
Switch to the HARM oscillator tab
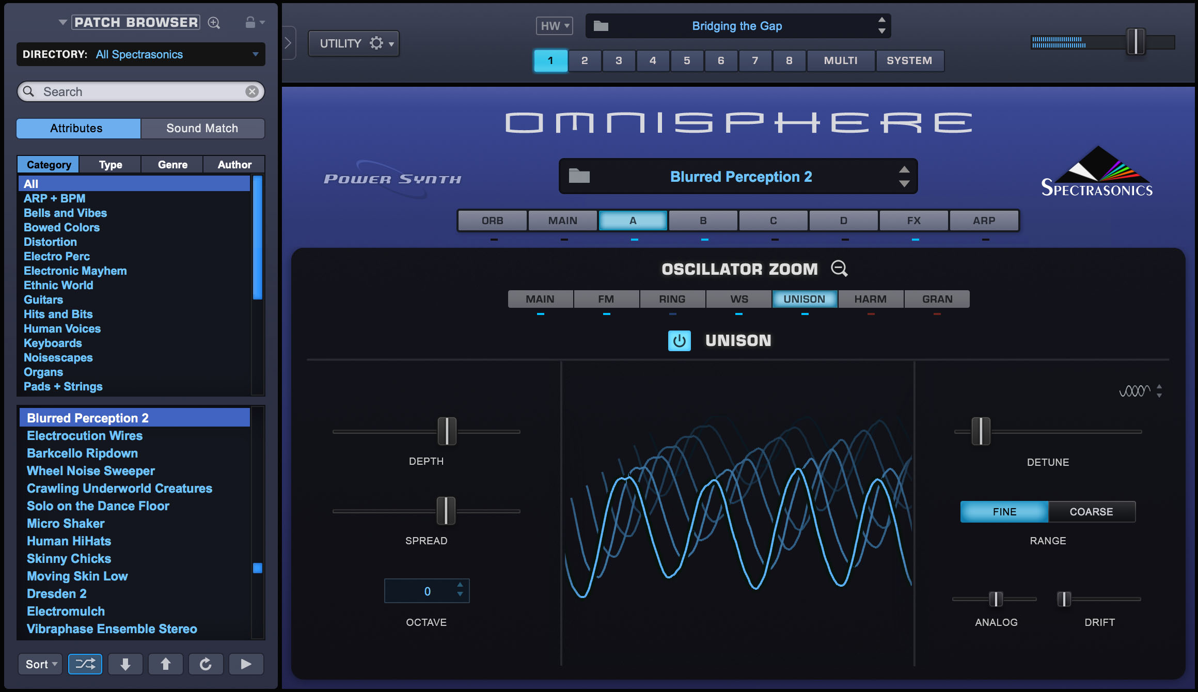click(x=870, y=299)
